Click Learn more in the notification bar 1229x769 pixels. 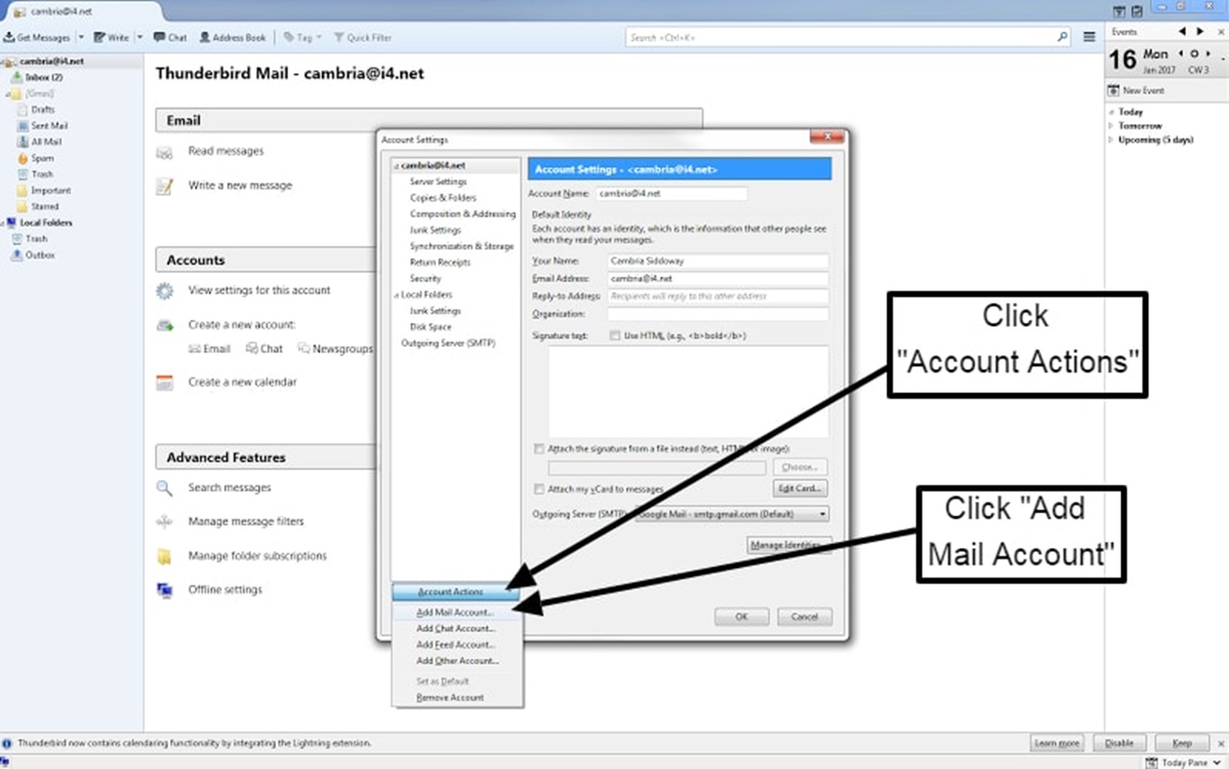click(x=1057, y=744)
